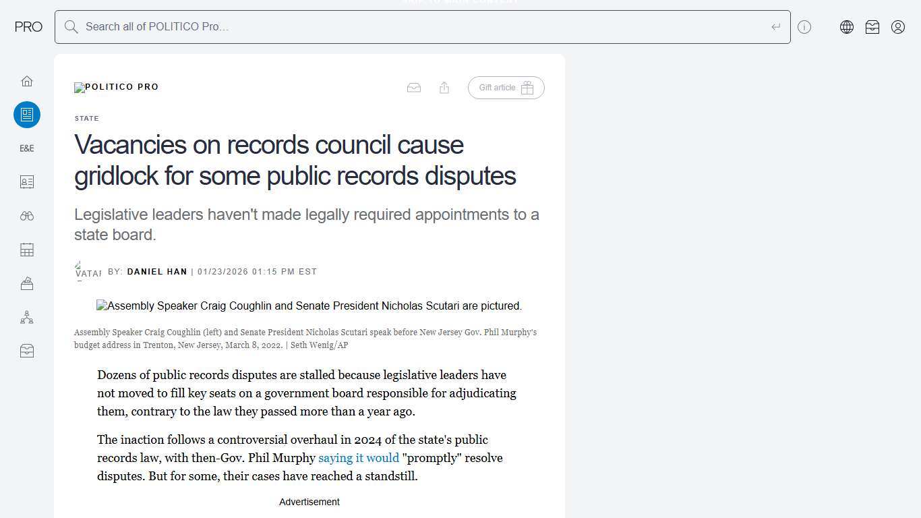The height and width of the screenshot is (518, 921).
Task: Open the elections ballot box sidebar icon
Action: click(27, 283)
